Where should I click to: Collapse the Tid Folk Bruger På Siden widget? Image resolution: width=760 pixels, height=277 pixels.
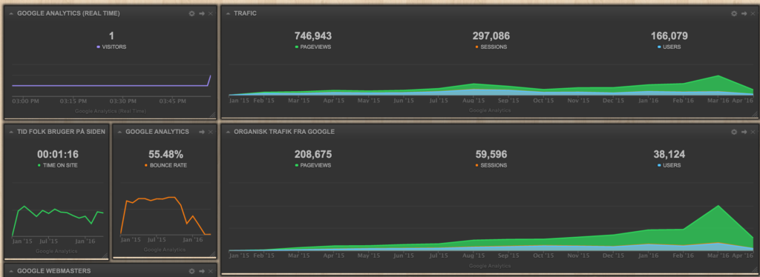click(x=11, y=132)
